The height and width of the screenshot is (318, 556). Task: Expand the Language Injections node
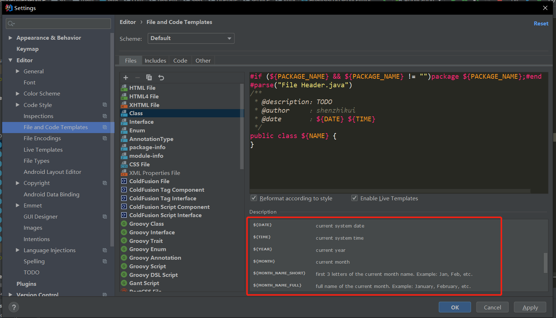pyautogui.click(x=18, y=250)
